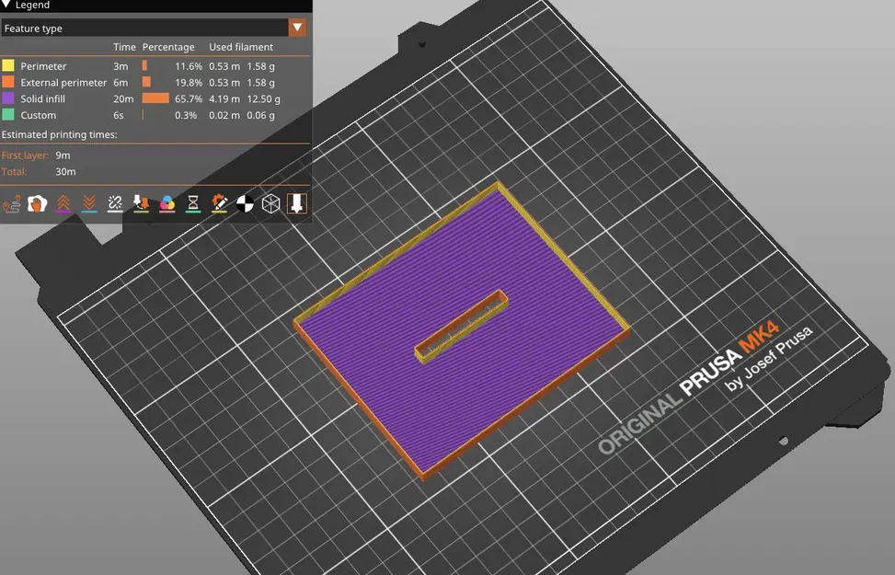Click the tool changes icon
The image size is (895, 575).
click(141, 204)
